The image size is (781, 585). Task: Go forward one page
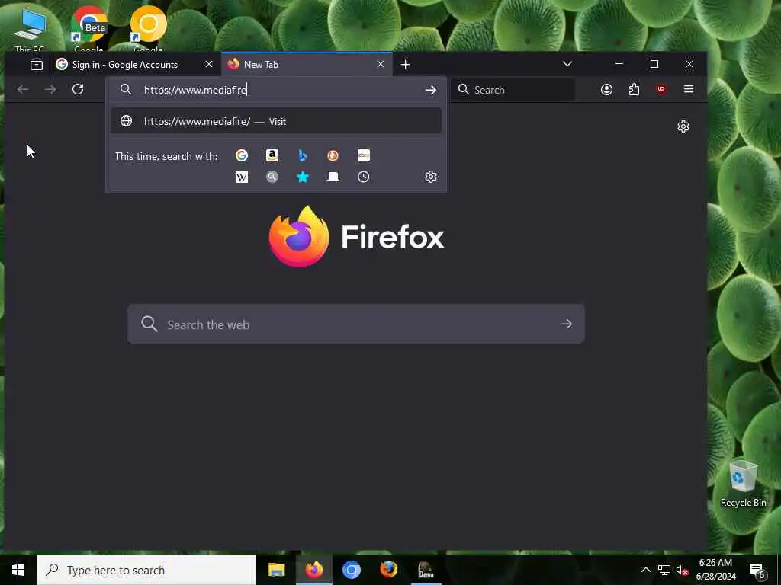(50, 90)
